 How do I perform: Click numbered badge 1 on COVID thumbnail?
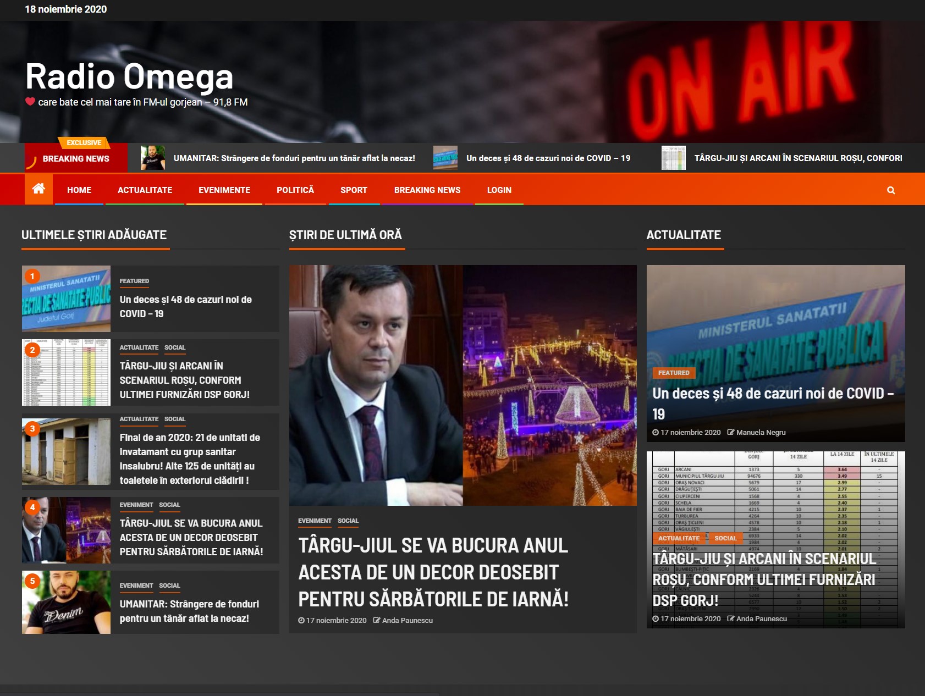tap(32, 276)
